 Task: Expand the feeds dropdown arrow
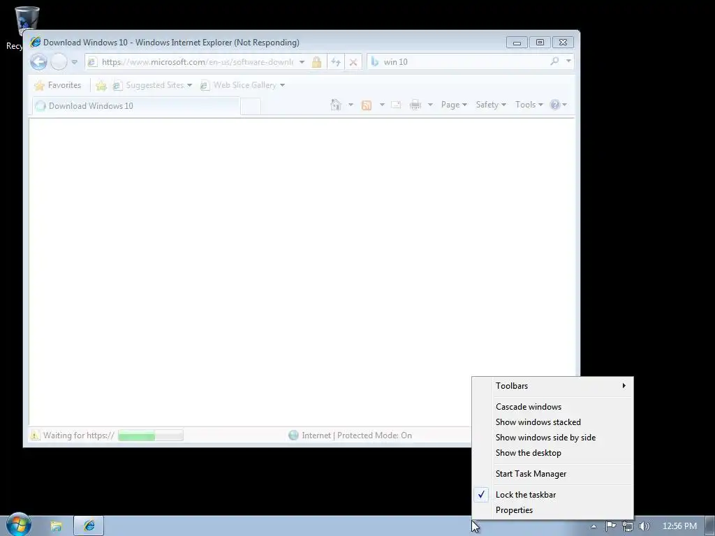382,105
